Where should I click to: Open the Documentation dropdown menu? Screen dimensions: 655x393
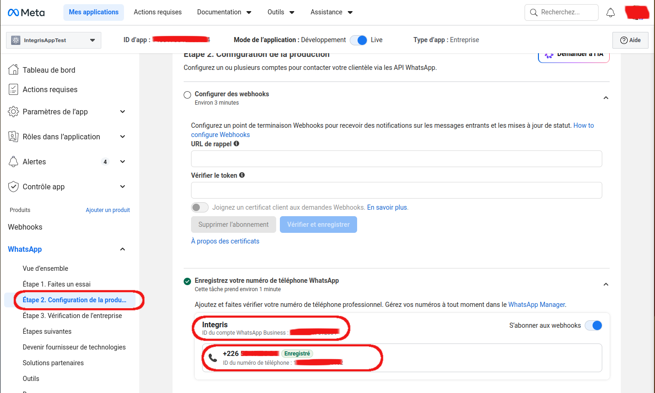click(224, 12)
